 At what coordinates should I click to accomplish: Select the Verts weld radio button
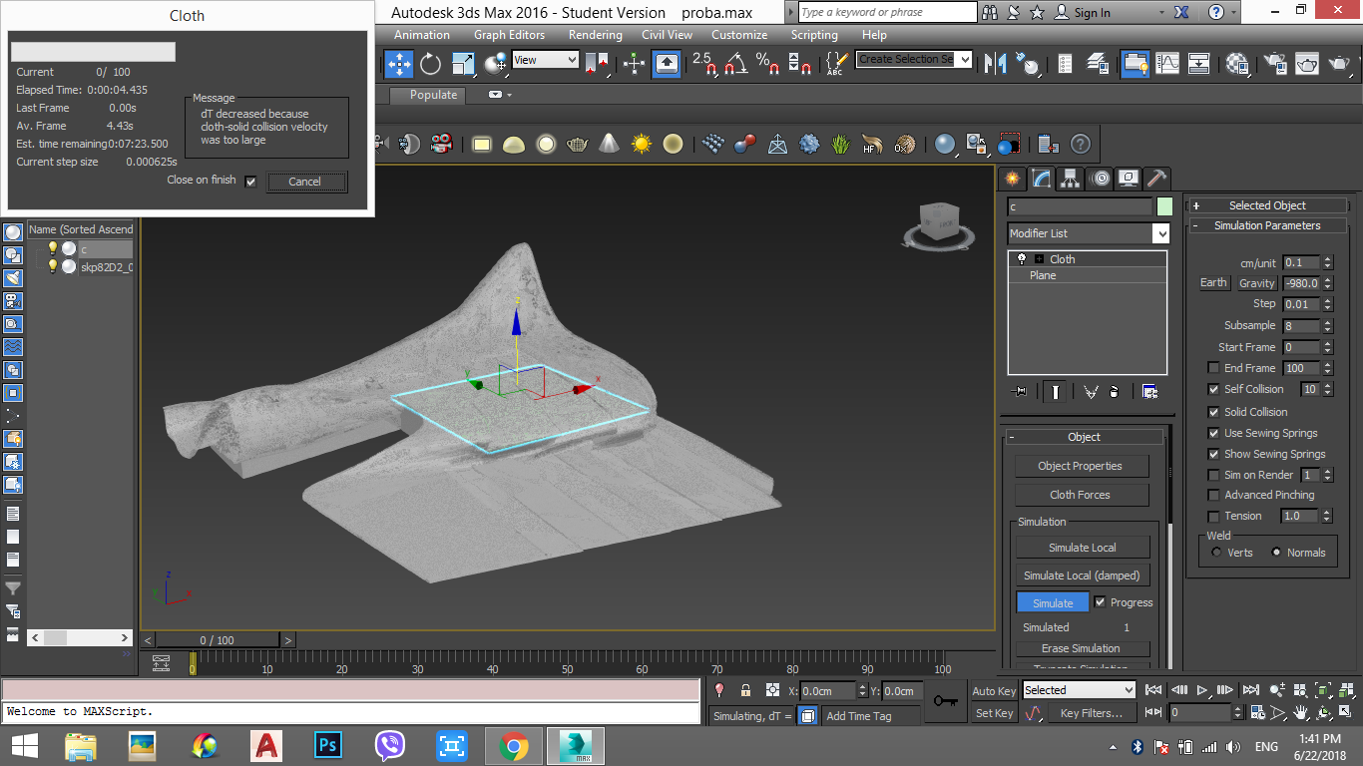[1216, 552]
